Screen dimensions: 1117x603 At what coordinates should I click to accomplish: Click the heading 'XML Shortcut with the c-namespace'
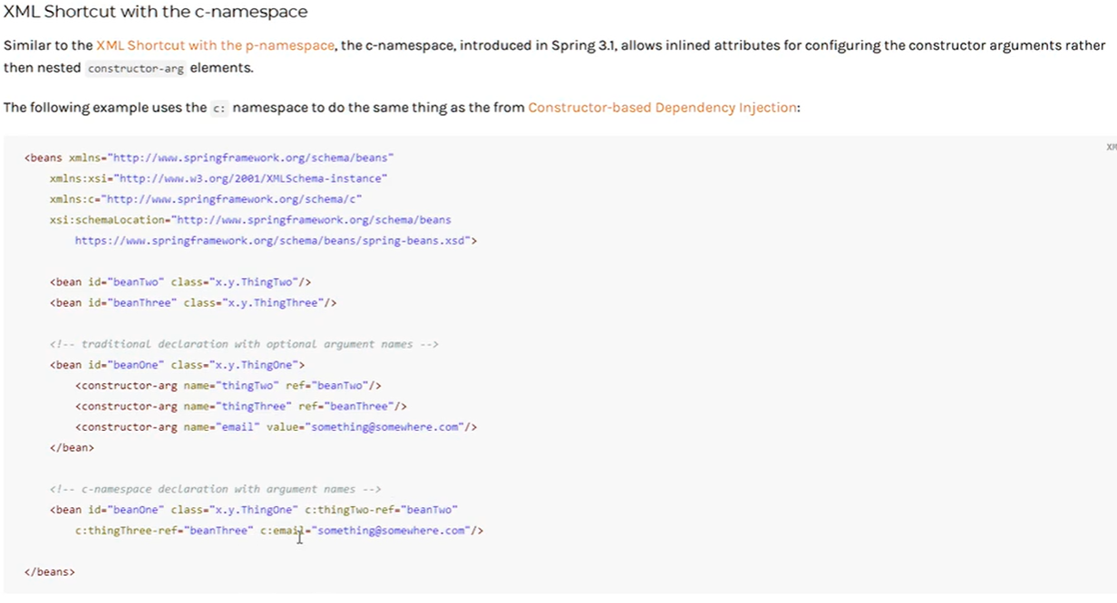(155, 12)
